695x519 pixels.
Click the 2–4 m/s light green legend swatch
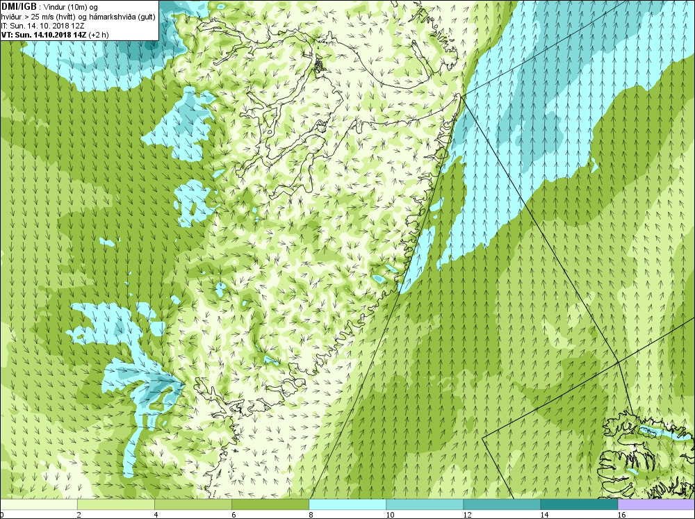115,504
